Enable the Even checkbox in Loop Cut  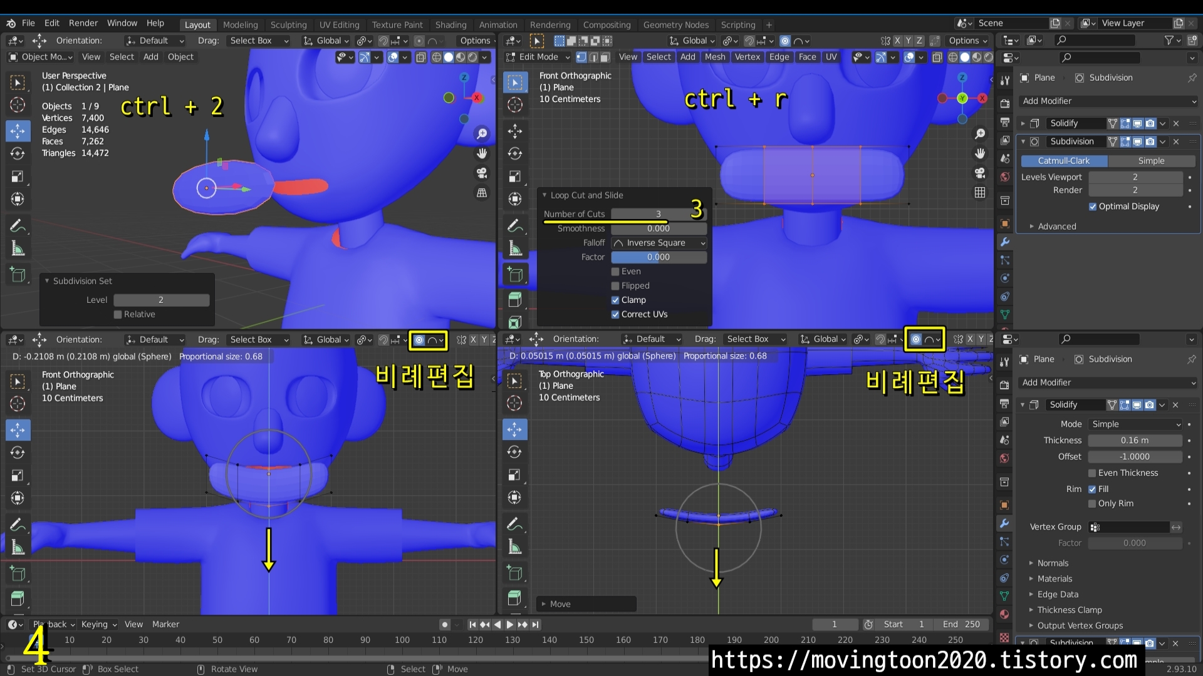pos(615,272)
